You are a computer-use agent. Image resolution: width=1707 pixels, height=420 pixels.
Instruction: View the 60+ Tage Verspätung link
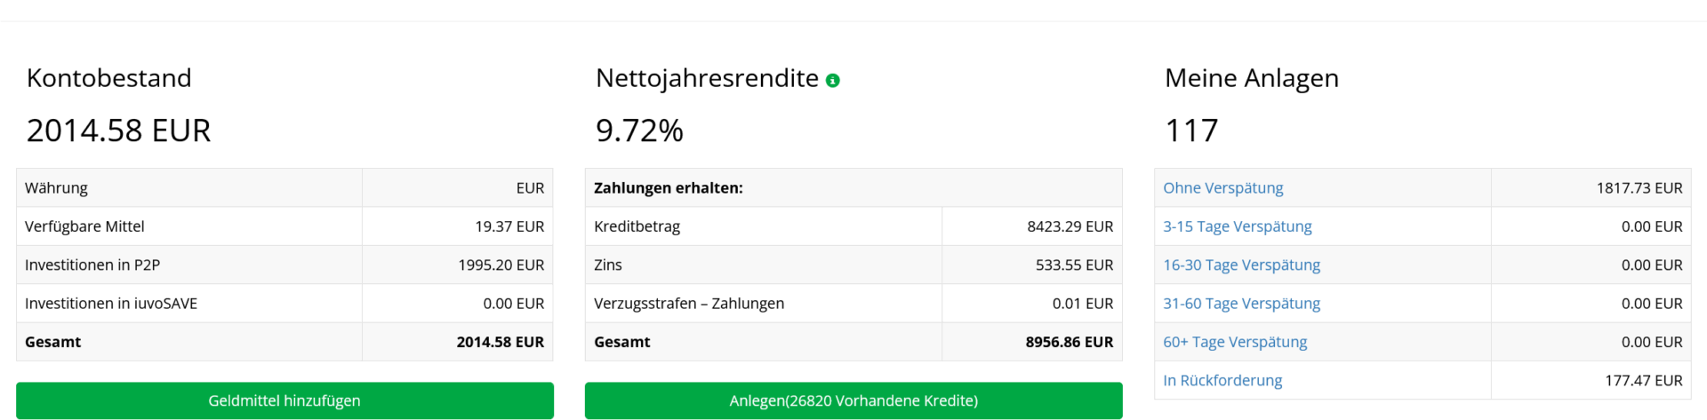1235,342
